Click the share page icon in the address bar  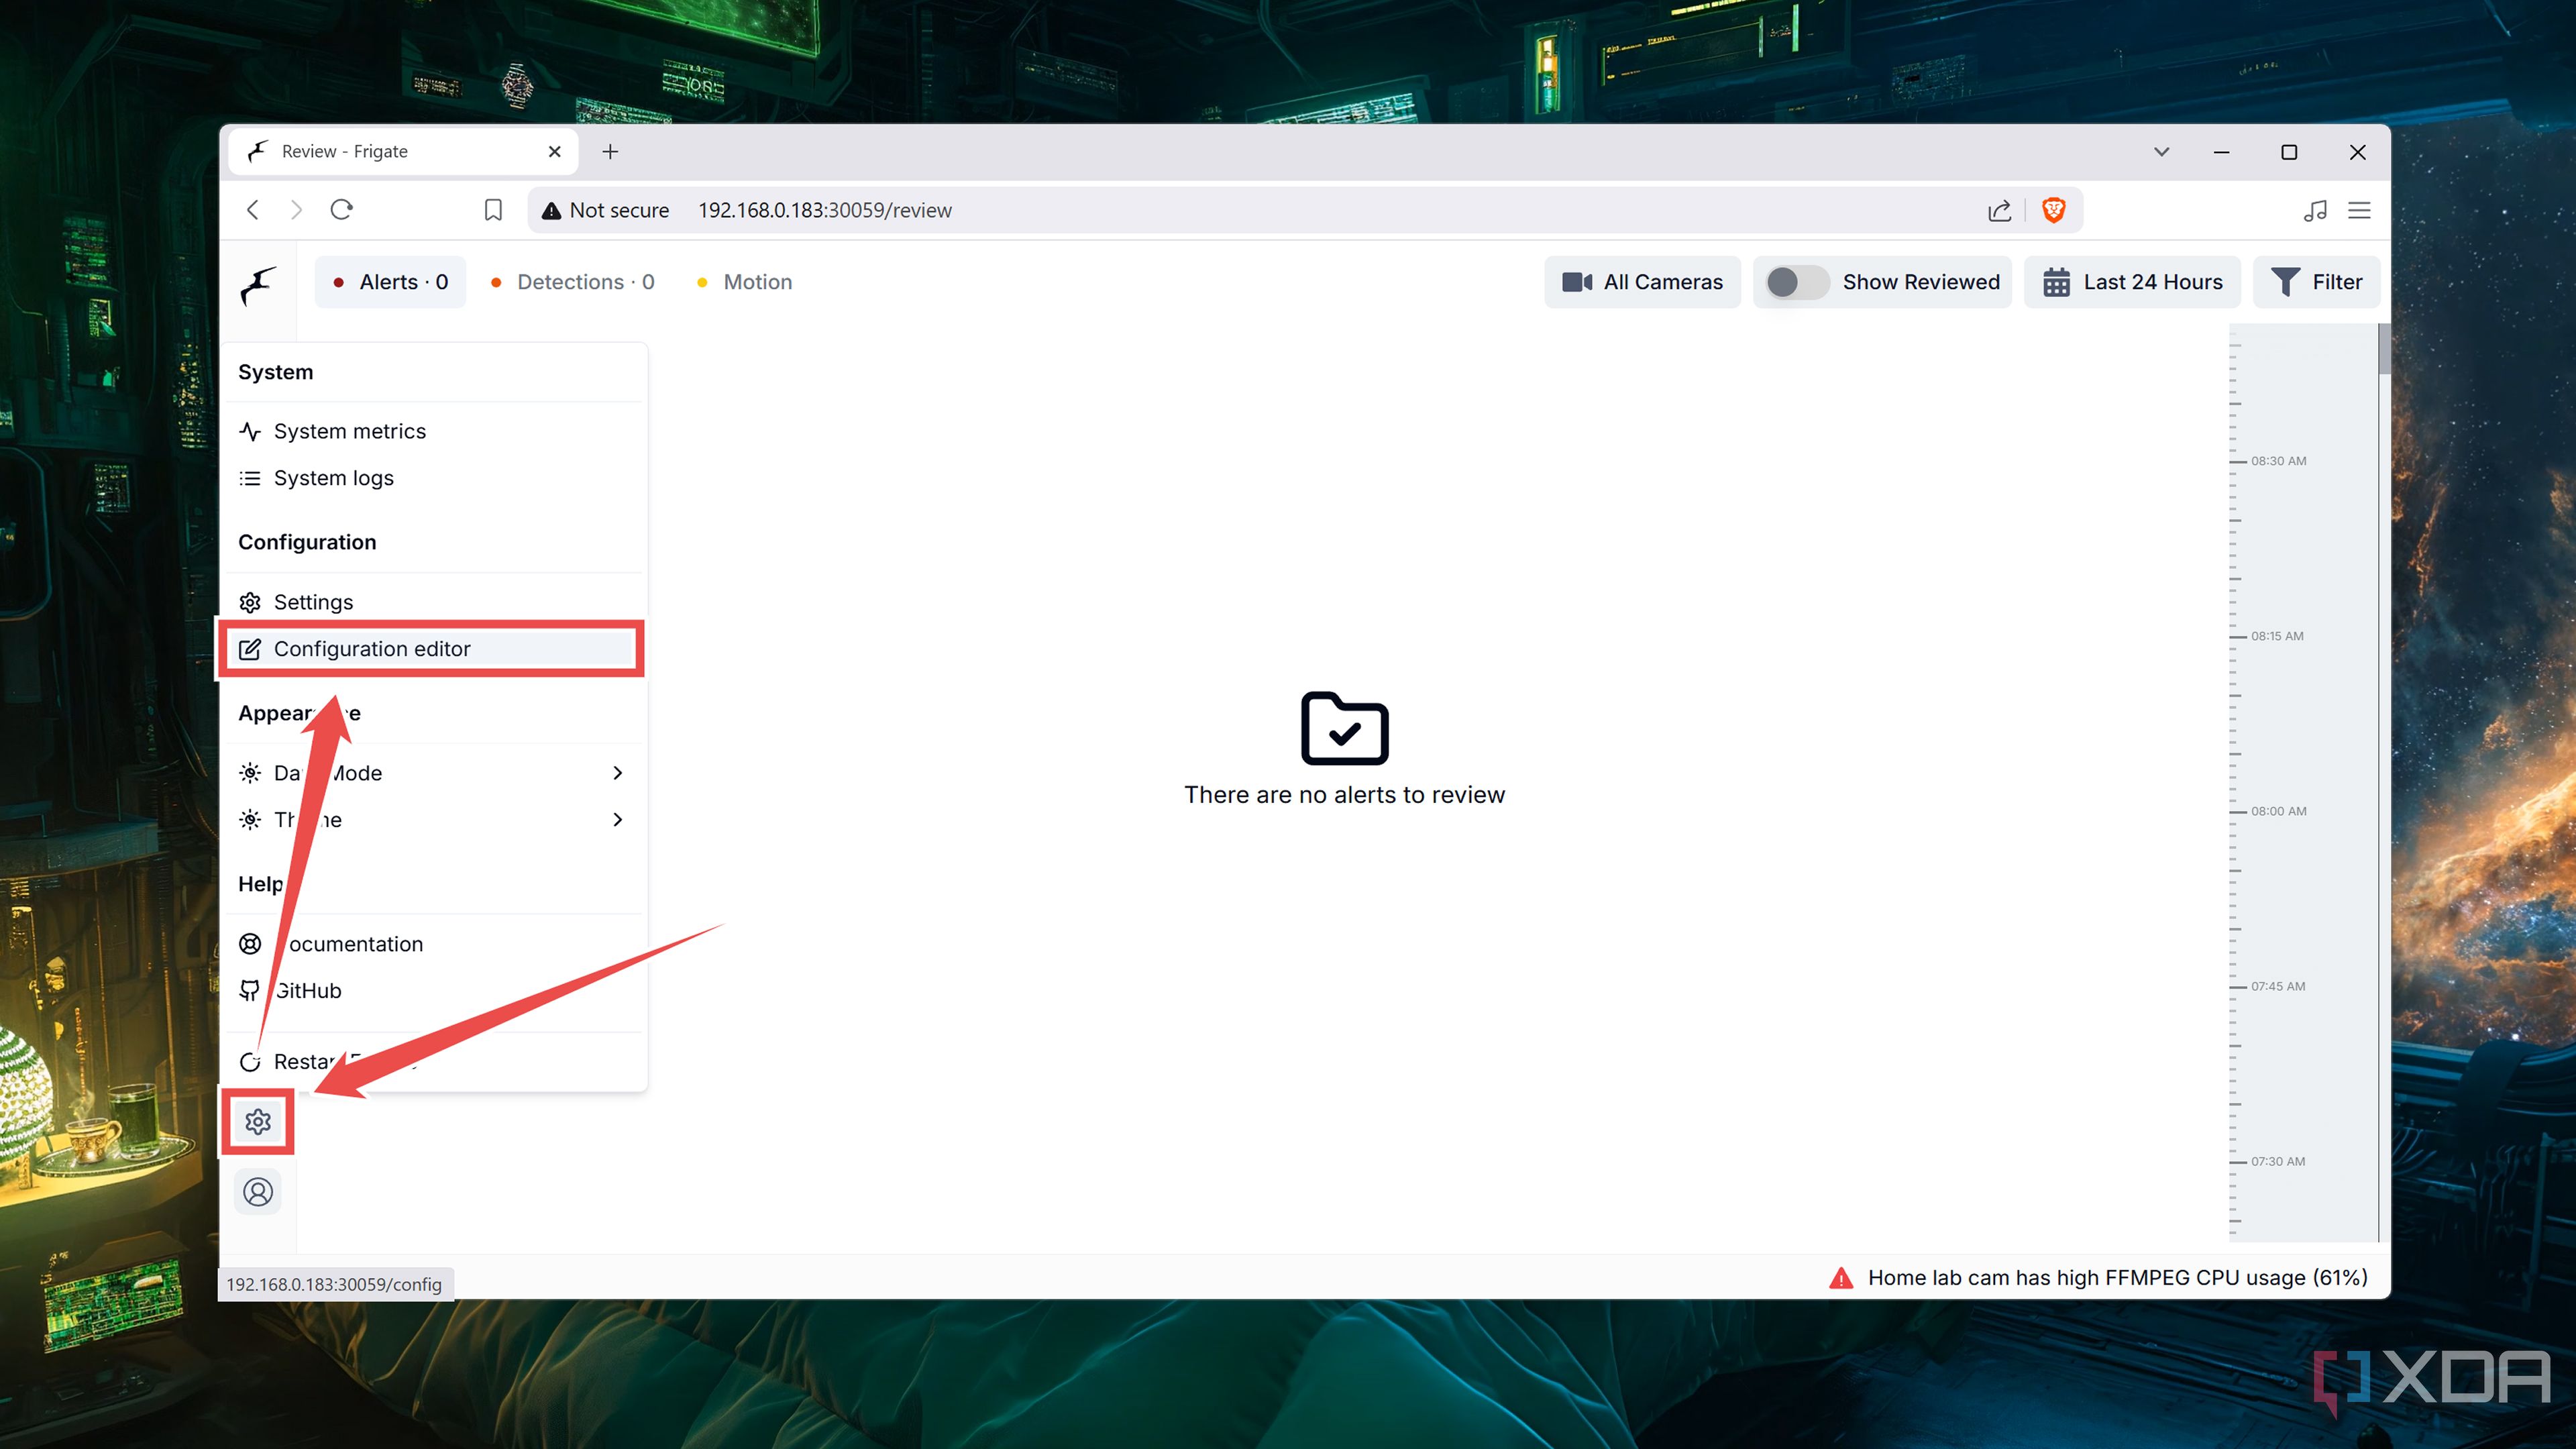click(1999, 210)
